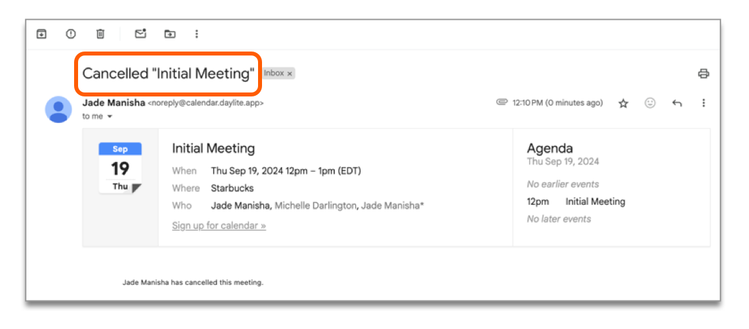Click the "Initial Meeting" event title
Image resolution: width=749 pixels, height=329 pixels.
coord(213,149)
